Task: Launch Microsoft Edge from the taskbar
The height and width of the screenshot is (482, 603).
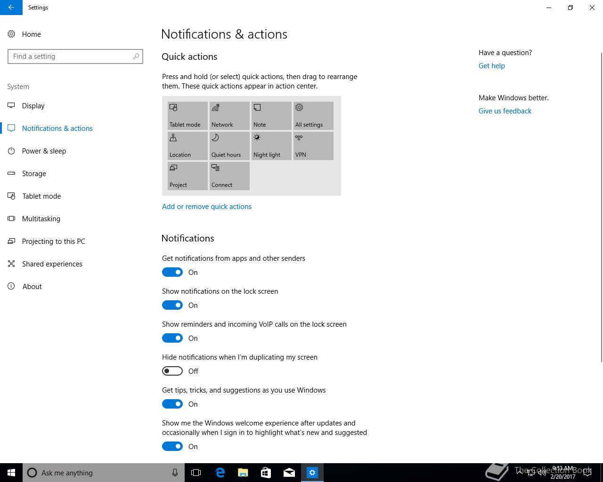Action: tap(220, 473)
